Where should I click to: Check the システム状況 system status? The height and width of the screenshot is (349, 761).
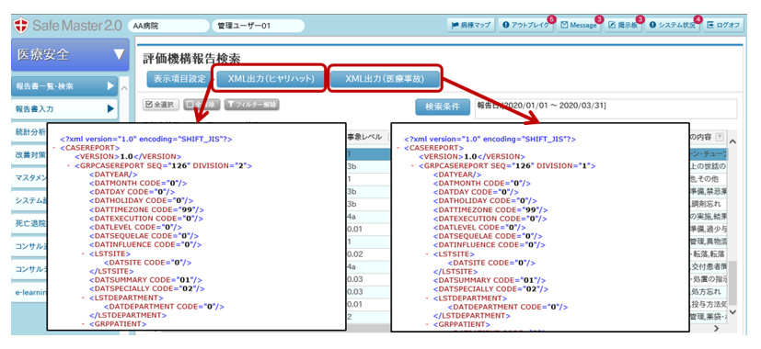point(674,25)
